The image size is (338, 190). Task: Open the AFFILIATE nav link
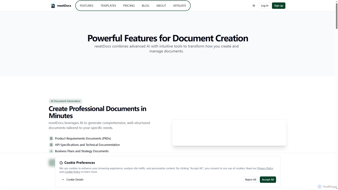[x=180, y=6]
